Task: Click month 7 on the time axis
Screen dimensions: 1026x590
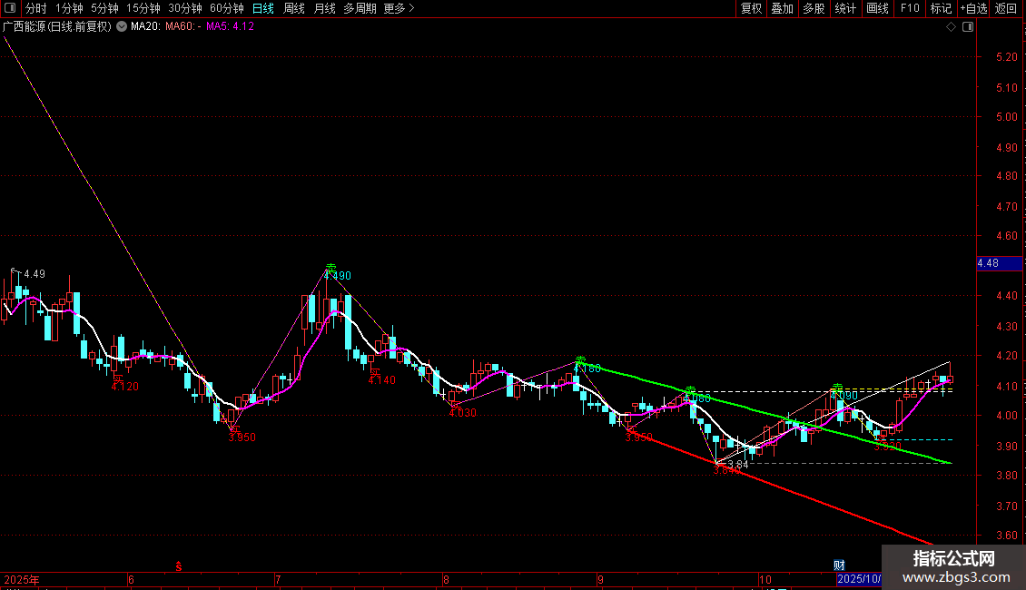Action: [278, 579]
